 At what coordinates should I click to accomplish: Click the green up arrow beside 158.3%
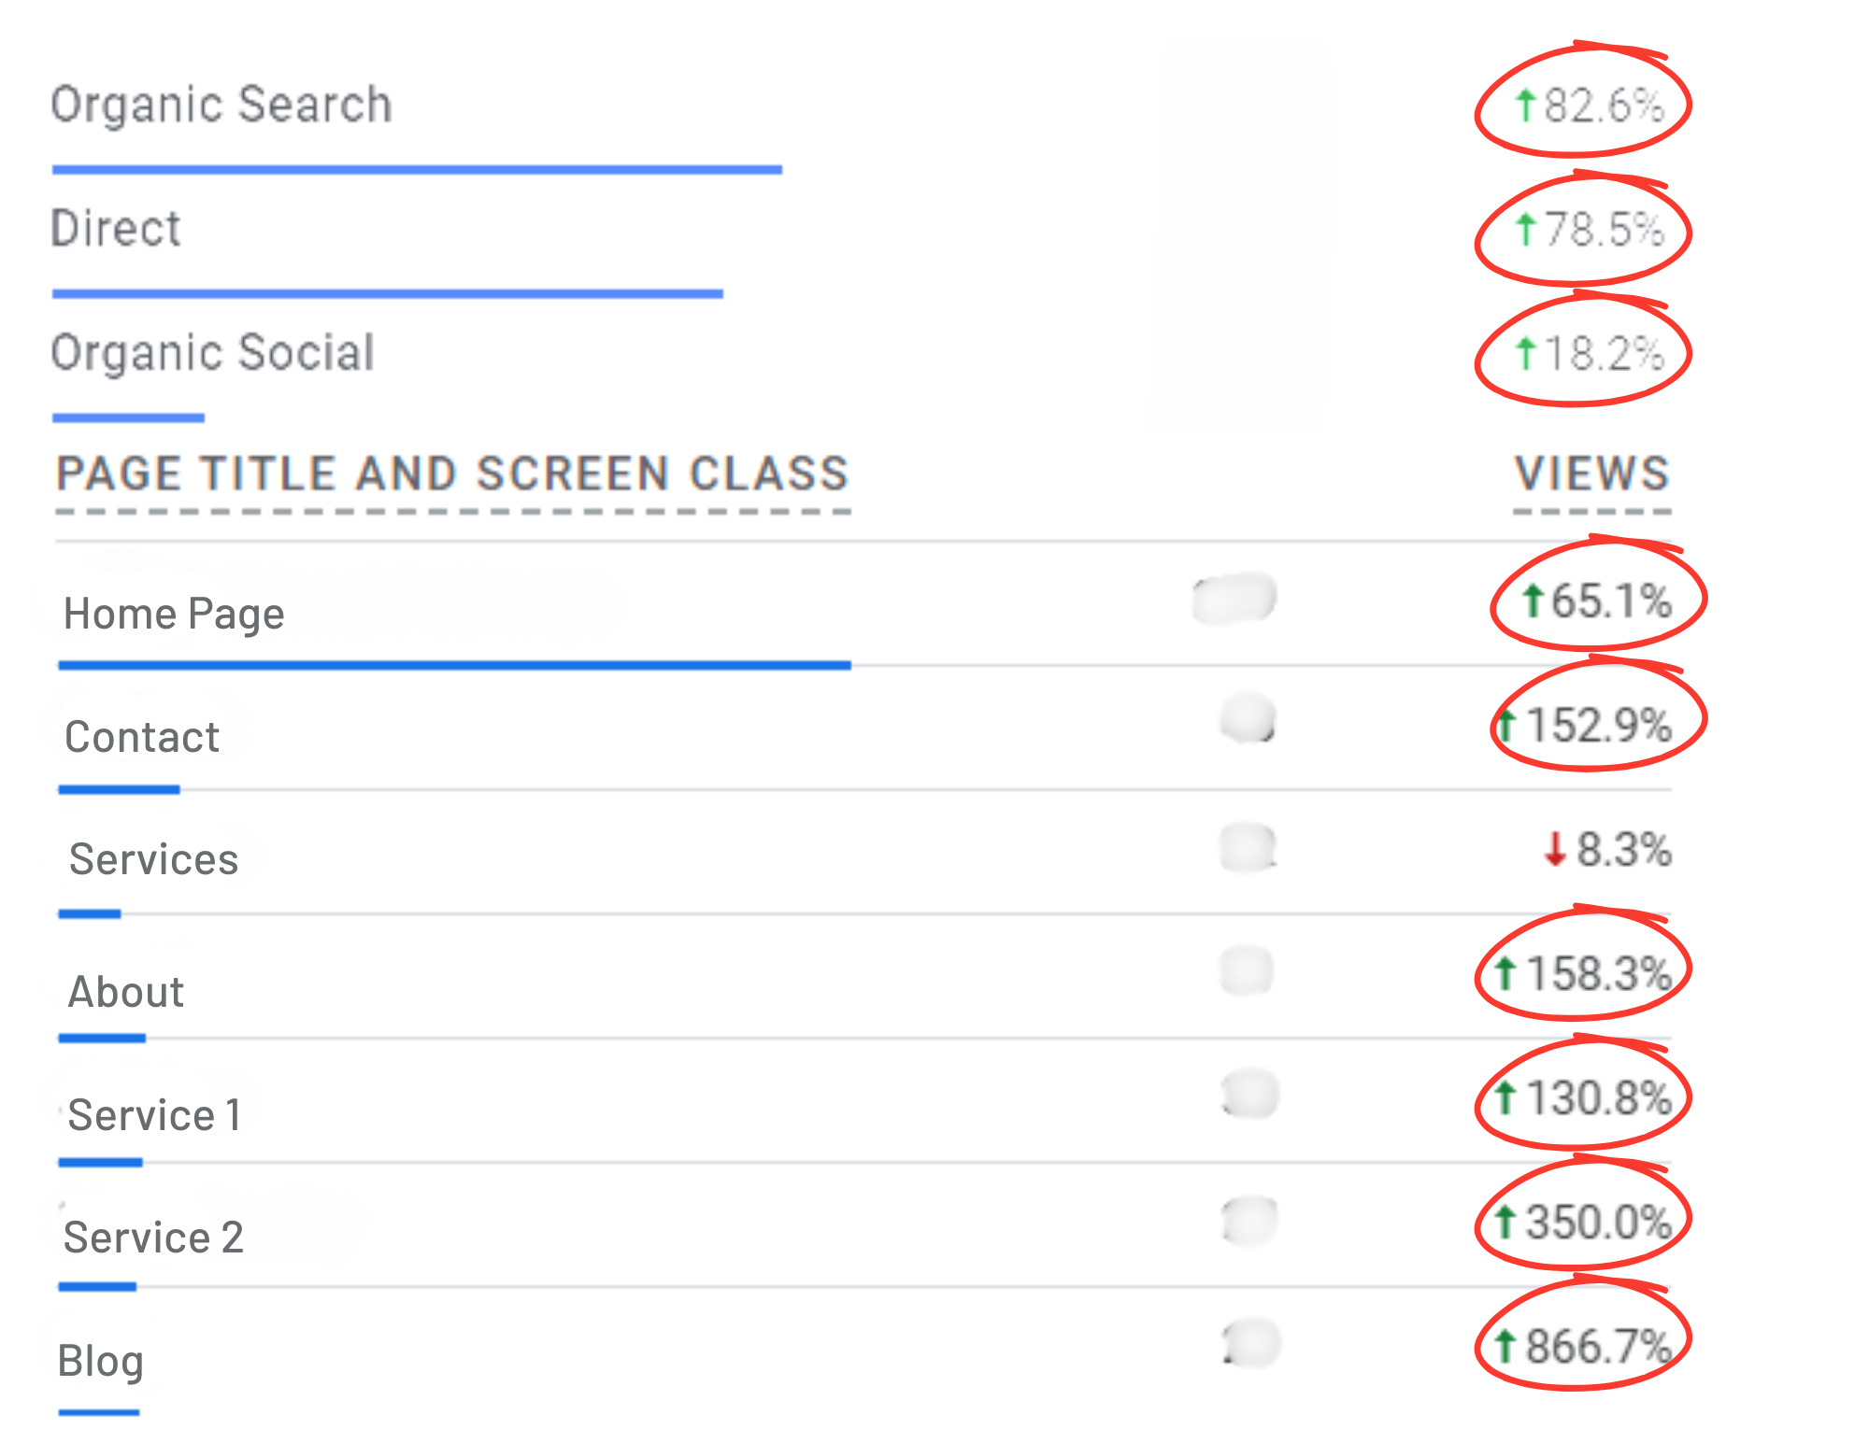1505,973
